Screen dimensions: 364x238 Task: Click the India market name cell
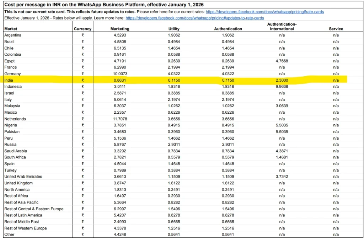tap(8, 80)
